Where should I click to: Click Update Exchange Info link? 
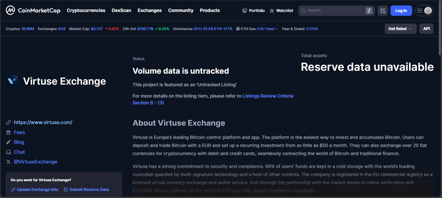point(37,190)
